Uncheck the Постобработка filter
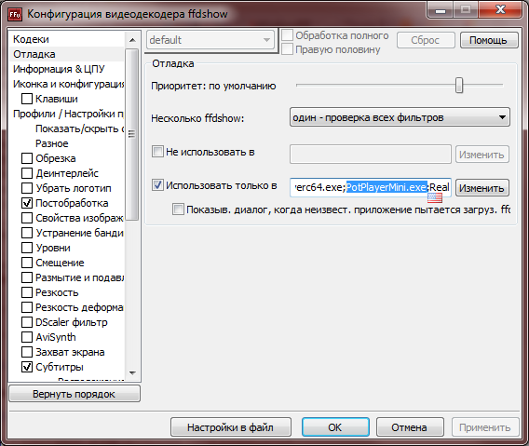 pyautogui.click(x=27, y=203)
